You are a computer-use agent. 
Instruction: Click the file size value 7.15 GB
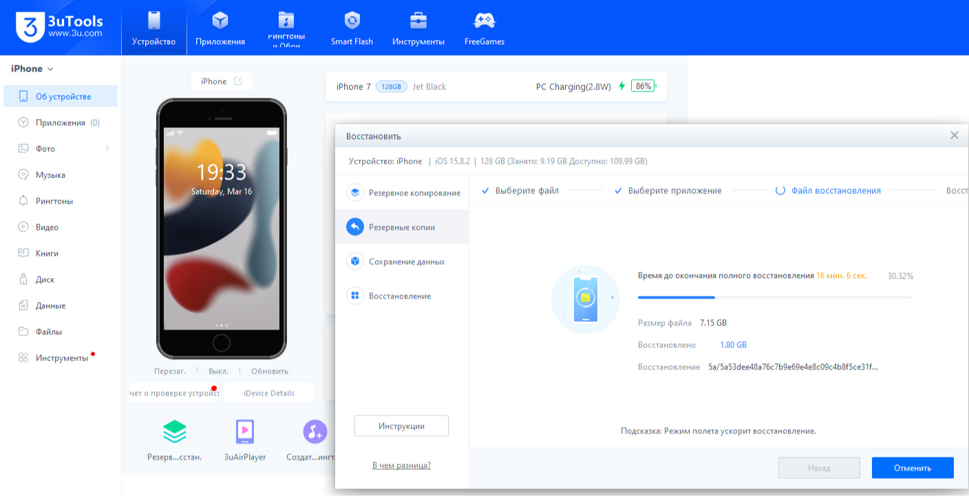click(x=713, y=323)
